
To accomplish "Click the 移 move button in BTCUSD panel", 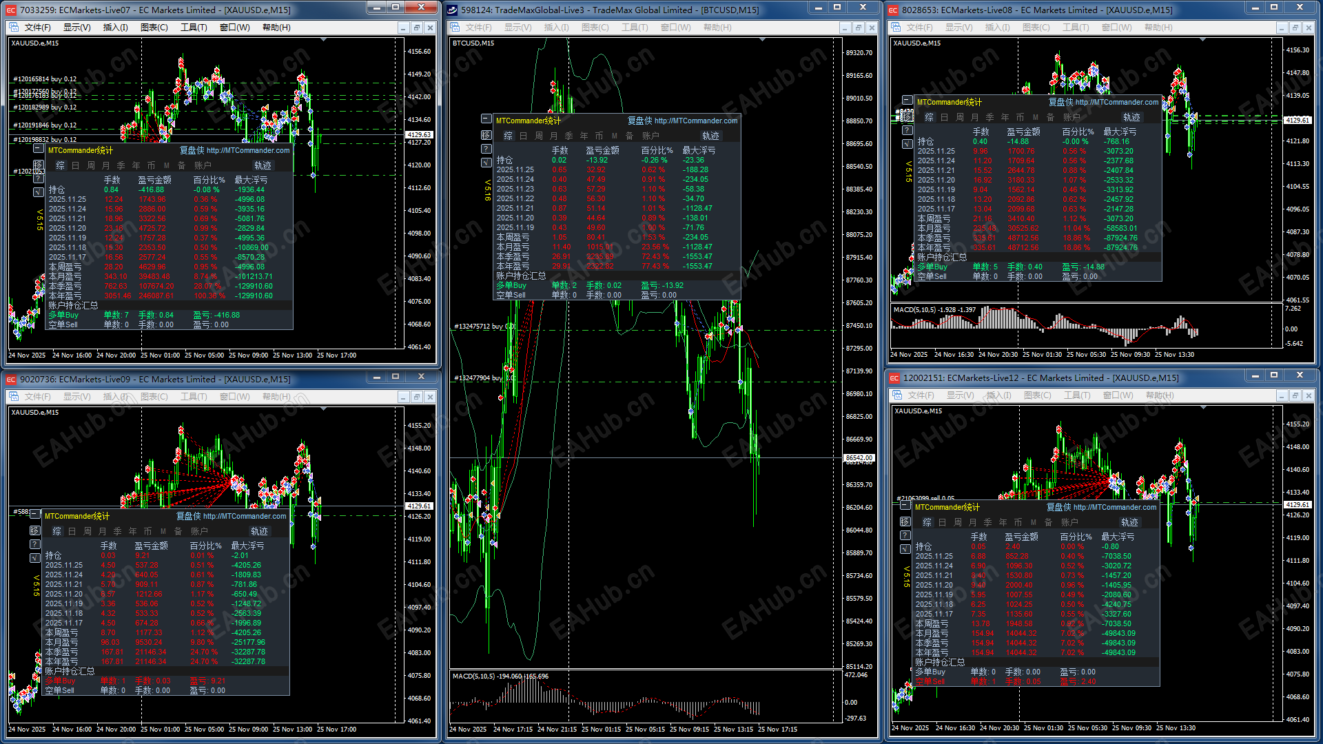I will (x=486, y=135).
